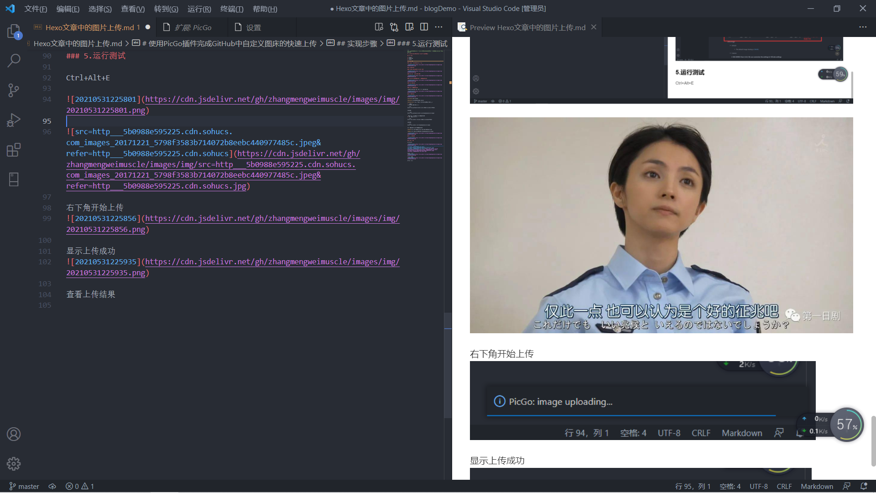Click the master branch indicator in status bar
876x493 pixels.
click(x=24, y=486)
